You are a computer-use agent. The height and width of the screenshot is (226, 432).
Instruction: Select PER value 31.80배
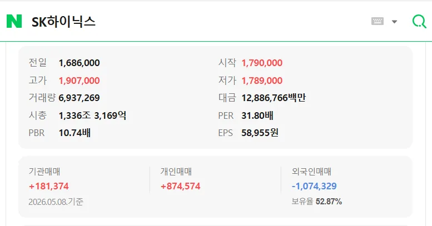click(x=257, y=115)
